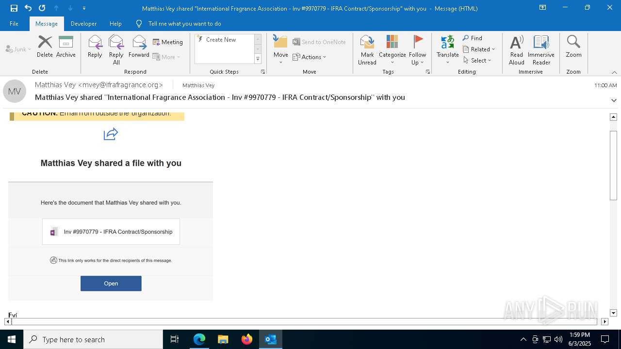This screenshot has width=621, height=349.
Task: Open the Junk dropdown
Action: 18,49
